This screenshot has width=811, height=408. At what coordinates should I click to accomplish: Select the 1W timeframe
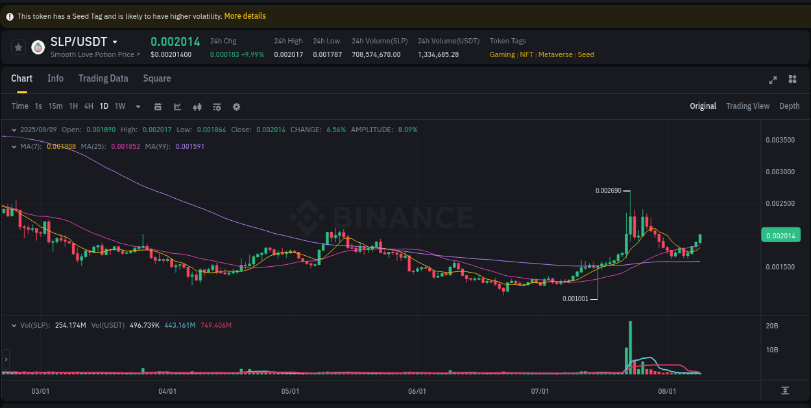[119, 106]
